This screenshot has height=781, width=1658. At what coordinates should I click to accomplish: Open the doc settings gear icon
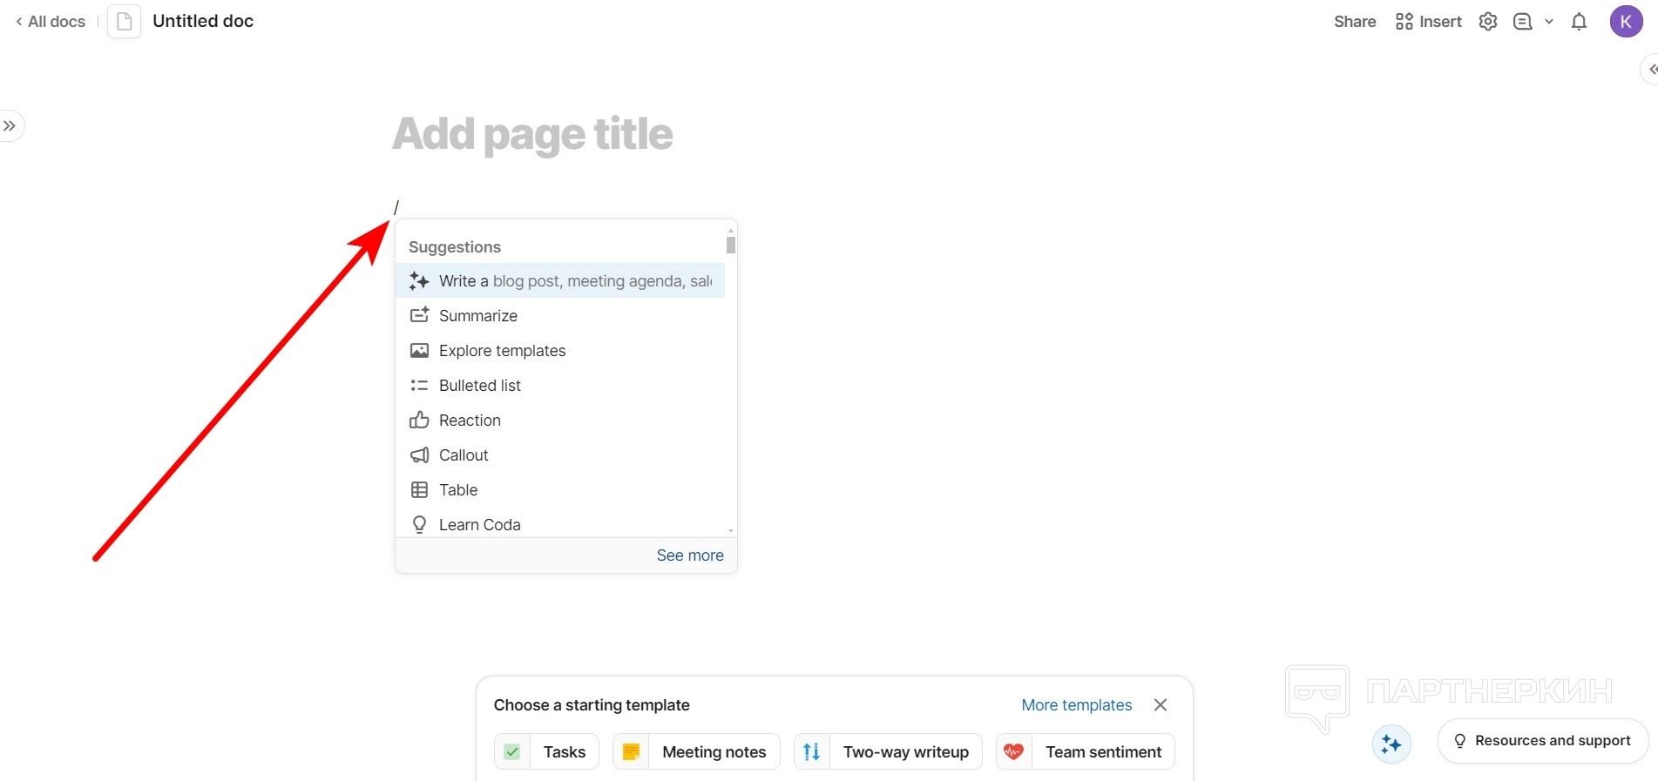coord(1487,22)
